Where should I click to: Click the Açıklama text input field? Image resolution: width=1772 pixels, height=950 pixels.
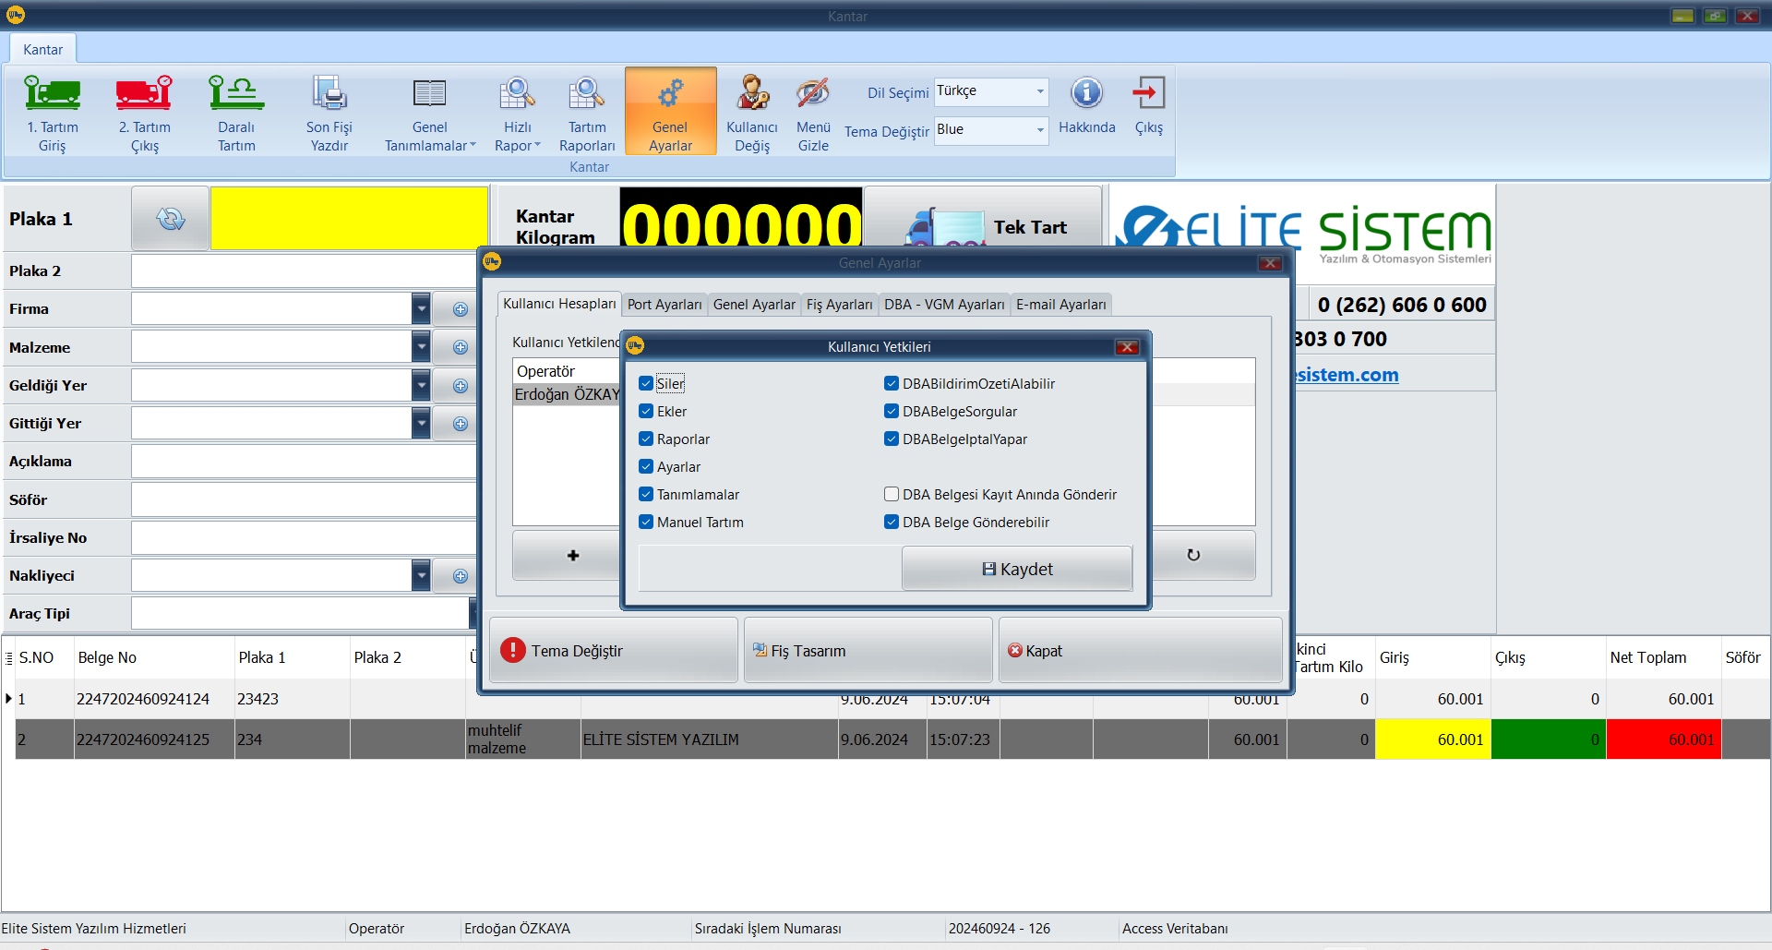305,462
